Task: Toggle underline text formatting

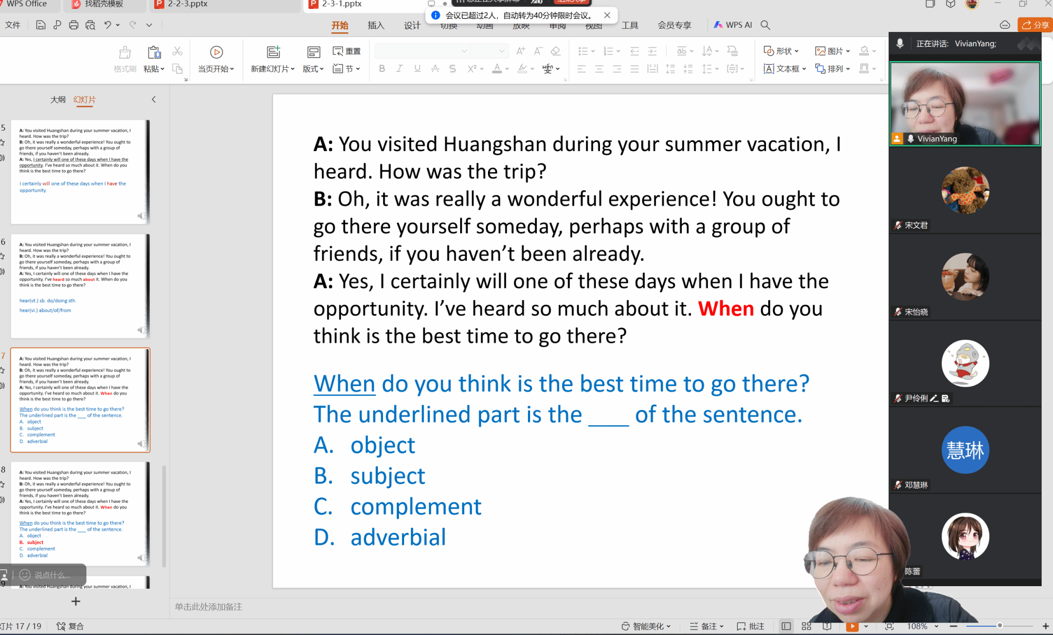Action: [x=417, y=68]
